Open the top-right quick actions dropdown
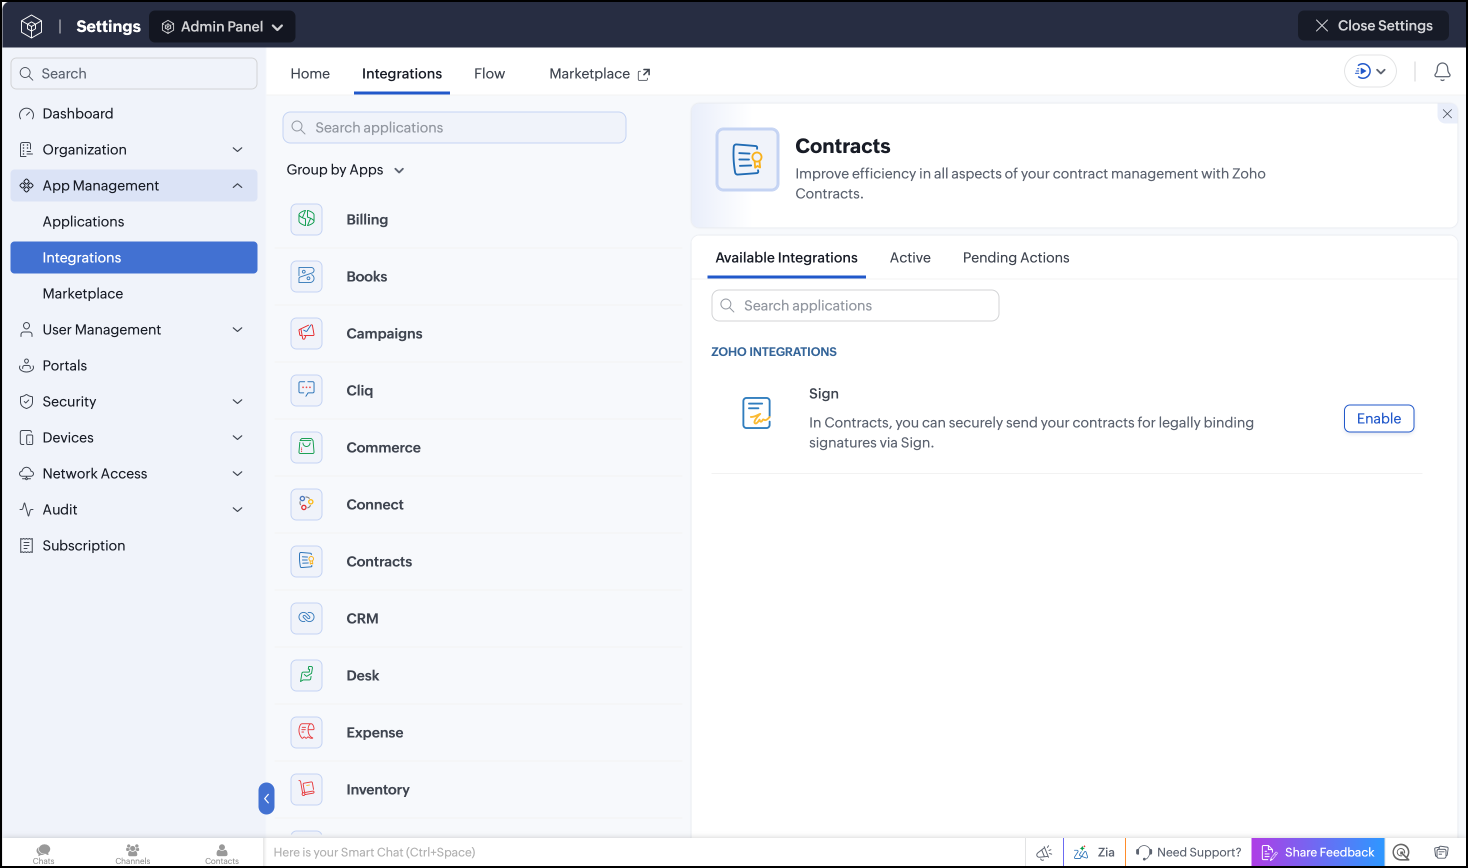Viewport: 1468px width, 868px height. click(x=1369, y=71)
